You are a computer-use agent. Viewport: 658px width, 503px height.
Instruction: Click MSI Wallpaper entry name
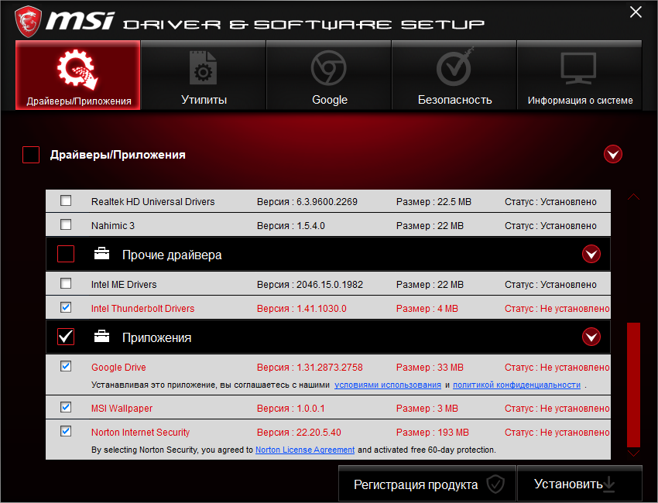click(x=122, y=408)
